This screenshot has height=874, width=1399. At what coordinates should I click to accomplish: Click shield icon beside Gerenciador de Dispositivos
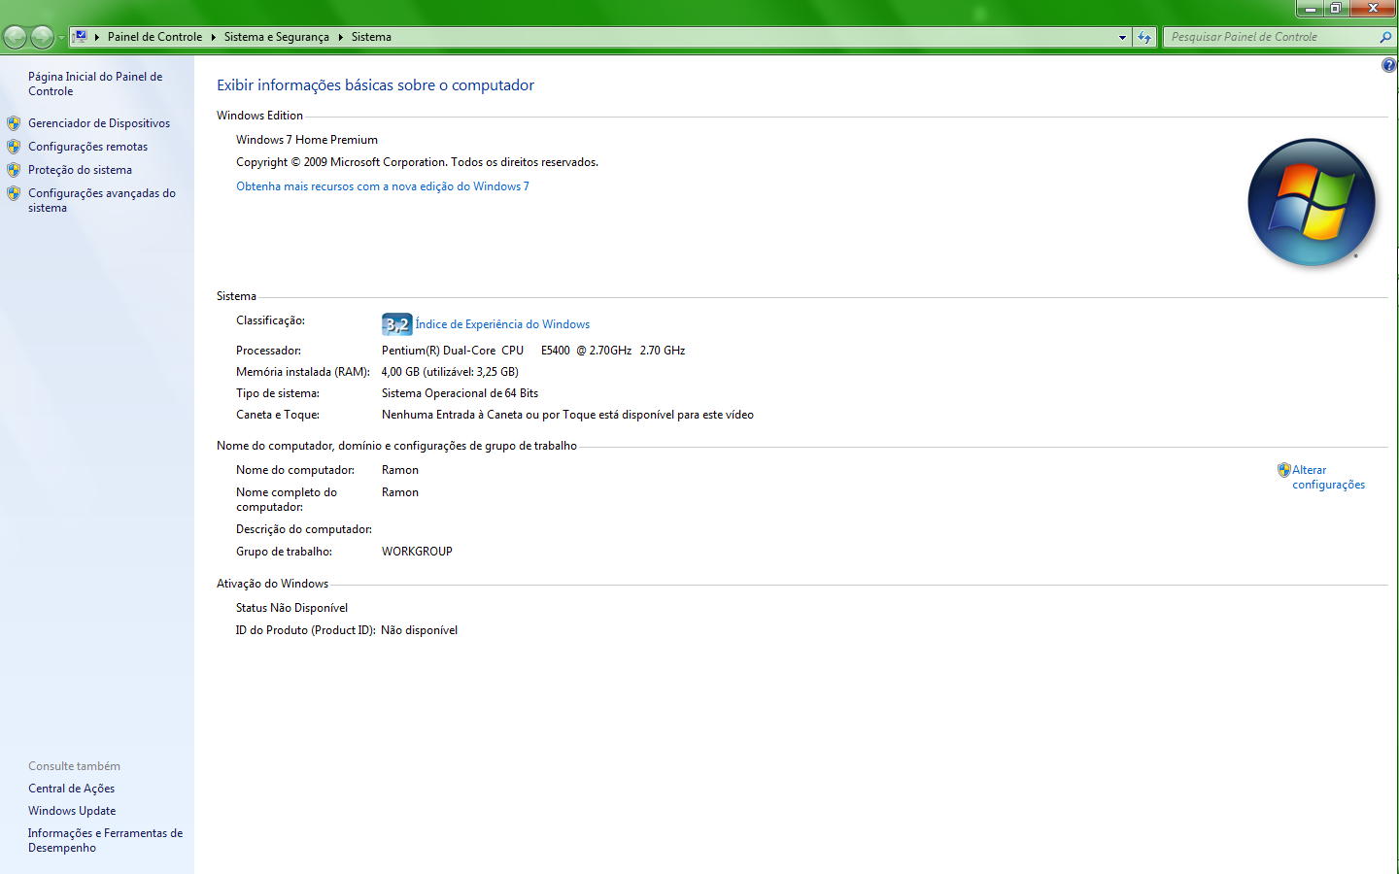click(x=14, y=123)
